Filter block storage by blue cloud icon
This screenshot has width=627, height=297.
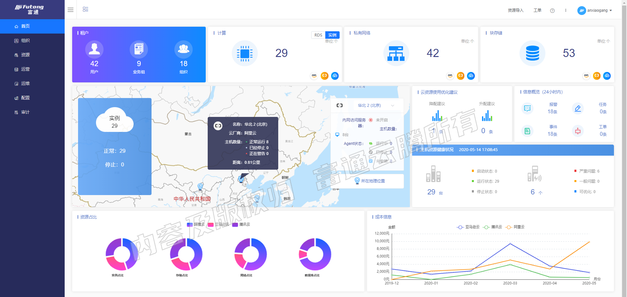607,76
